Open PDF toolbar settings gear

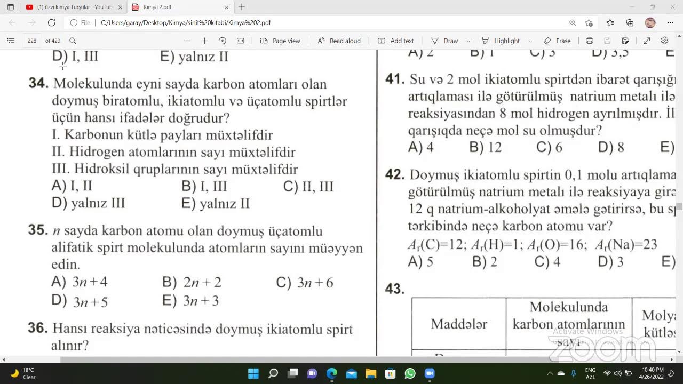coord(665,41)
